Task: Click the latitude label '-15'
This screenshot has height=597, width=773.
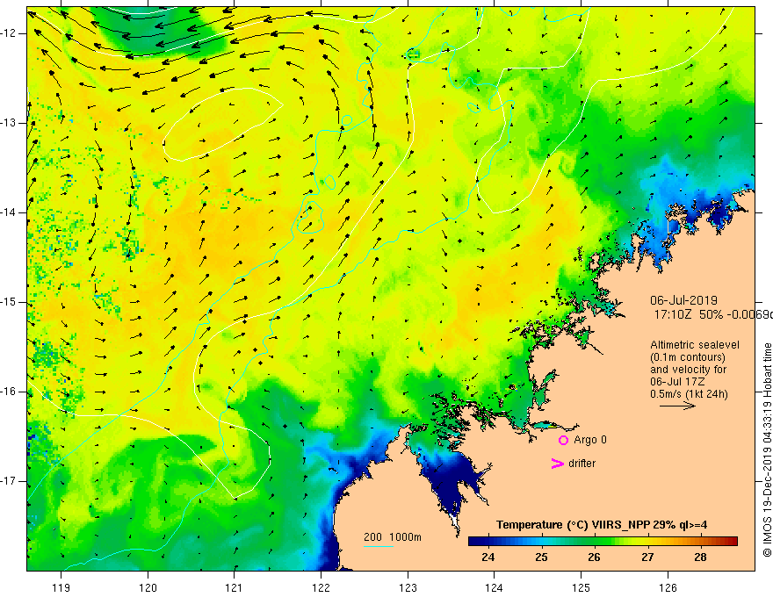Action: pyautogui.click(x=10, y=302)
